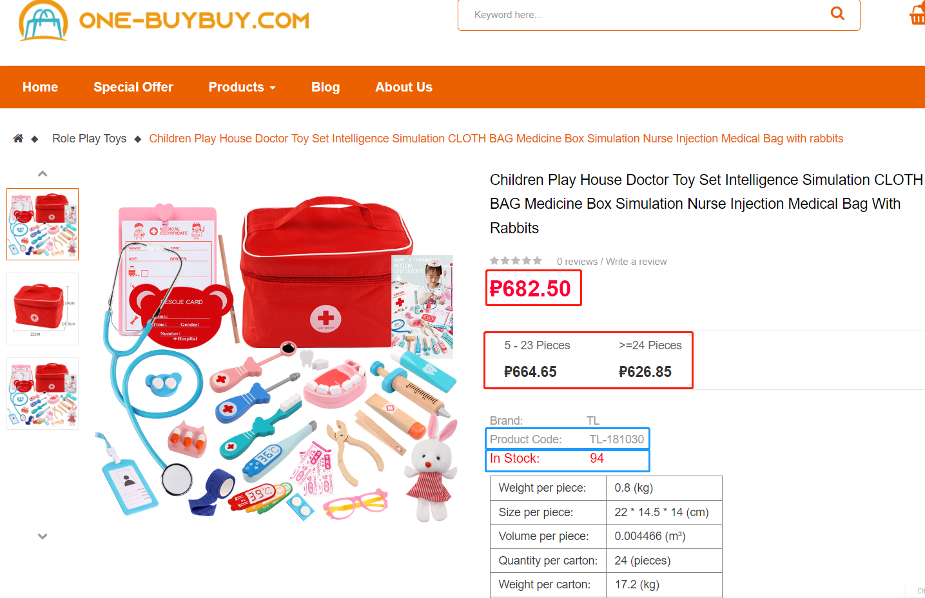Show next thumbnails with down chevron
Screen dimensions: 925x598
(43, 536)
